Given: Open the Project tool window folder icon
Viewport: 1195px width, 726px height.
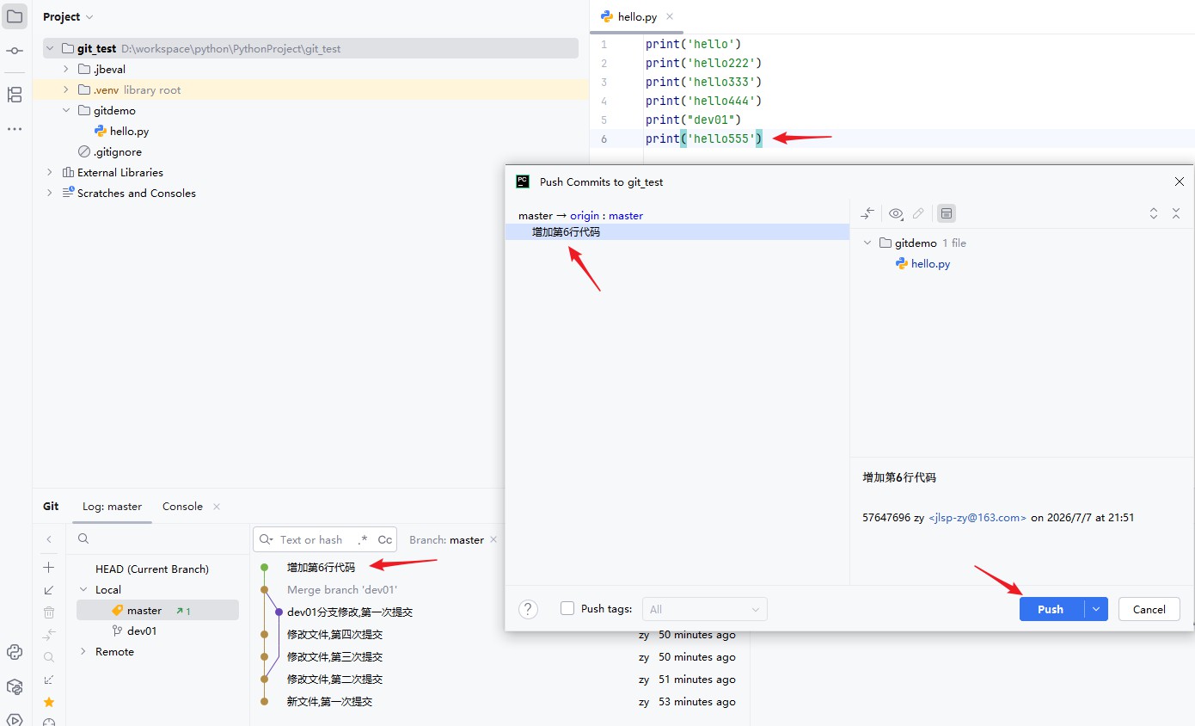Looking at the screenshot, I should [15, 16].
